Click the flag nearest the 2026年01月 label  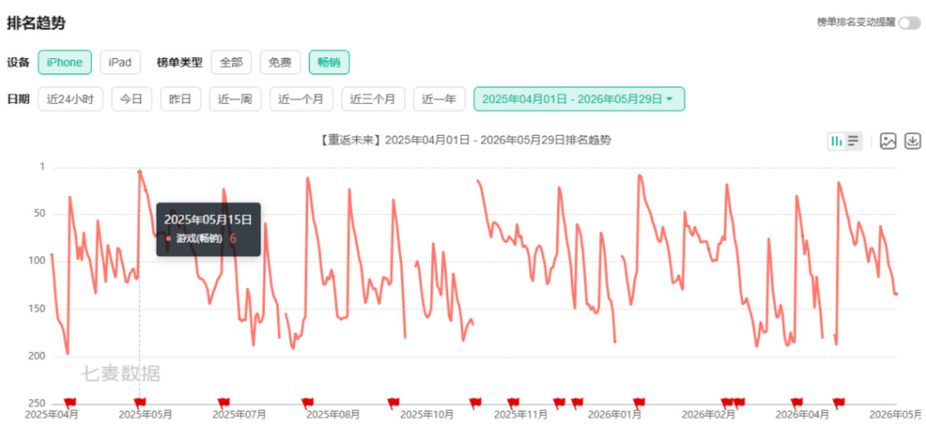(x=639, y=403)
